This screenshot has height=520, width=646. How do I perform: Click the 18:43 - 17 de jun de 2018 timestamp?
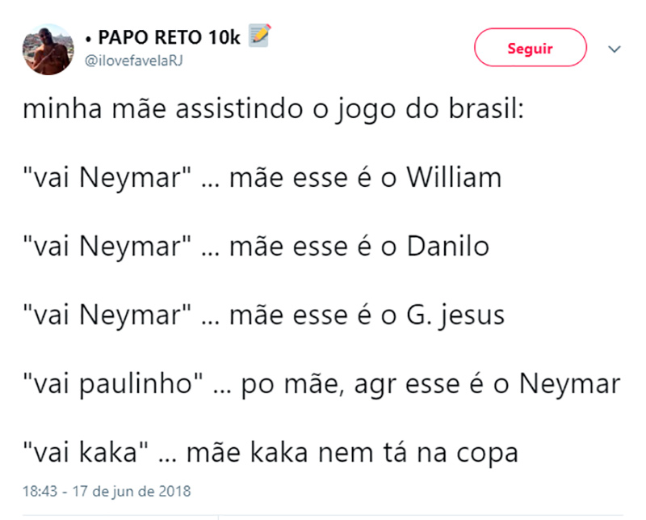(107, 491)
